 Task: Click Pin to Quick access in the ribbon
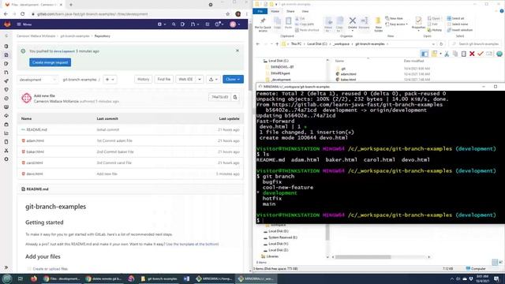click(263, 24)
